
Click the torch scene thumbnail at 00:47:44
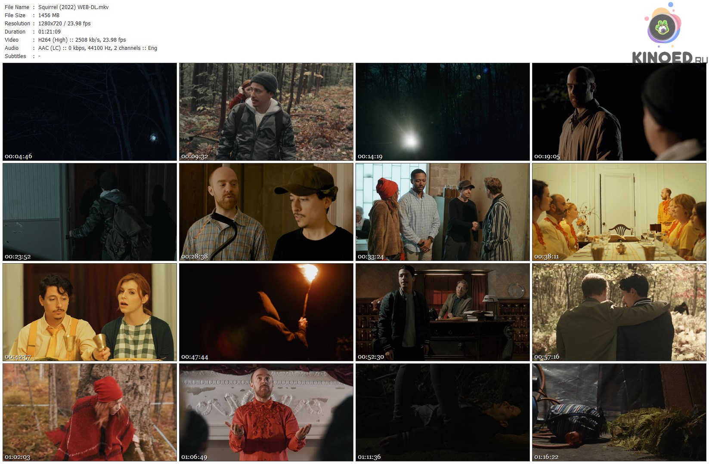pyautogui.click(x=266, y=312)
